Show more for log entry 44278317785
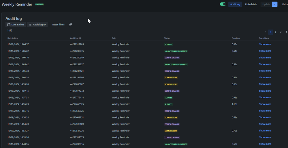Screen dimensions: 288x148 [265, 44]
